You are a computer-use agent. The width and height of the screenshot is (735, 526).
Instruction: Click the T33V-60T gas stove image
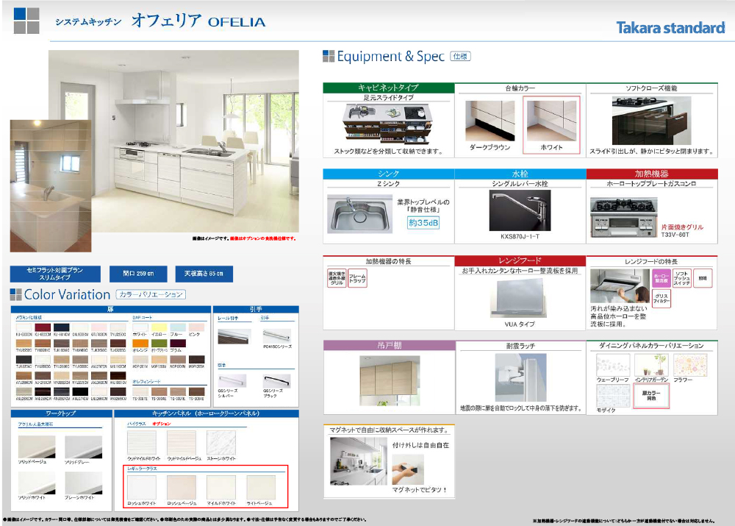624,218
